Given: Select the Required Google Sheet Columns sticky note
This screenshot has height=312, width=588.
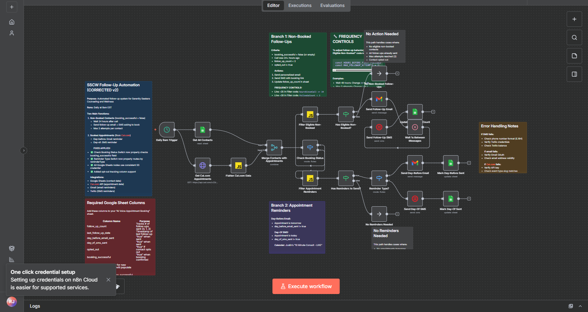Looking at the screenshot, I should pyautogui.click(x=120, y=237).
